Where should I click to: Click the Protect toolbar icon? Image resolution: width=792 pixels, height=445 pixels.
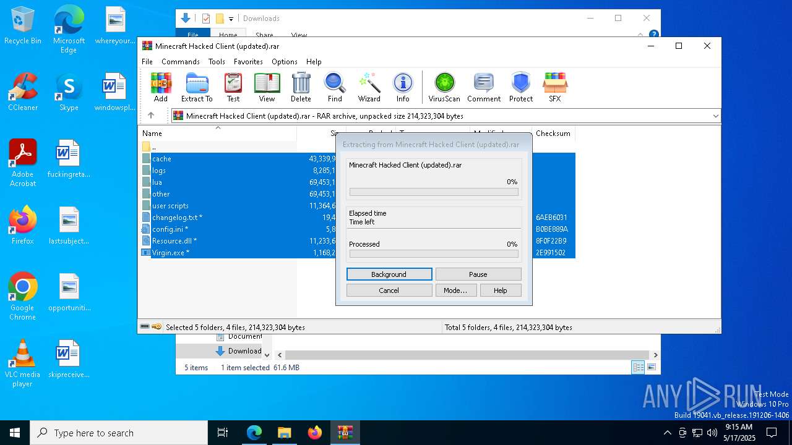pyautogui.click(x=521, y=87)
